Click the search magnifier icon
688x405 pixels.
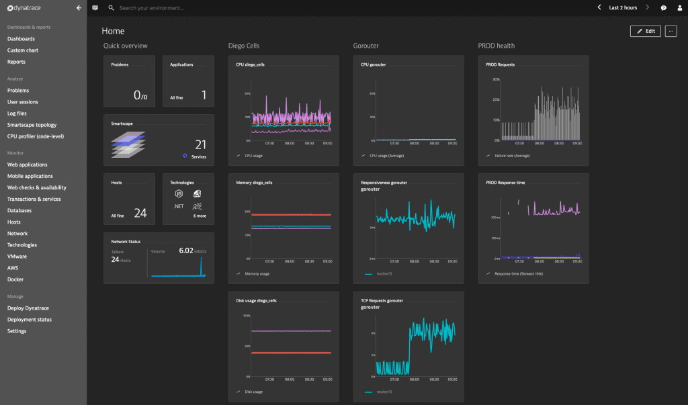click(111, 8)
